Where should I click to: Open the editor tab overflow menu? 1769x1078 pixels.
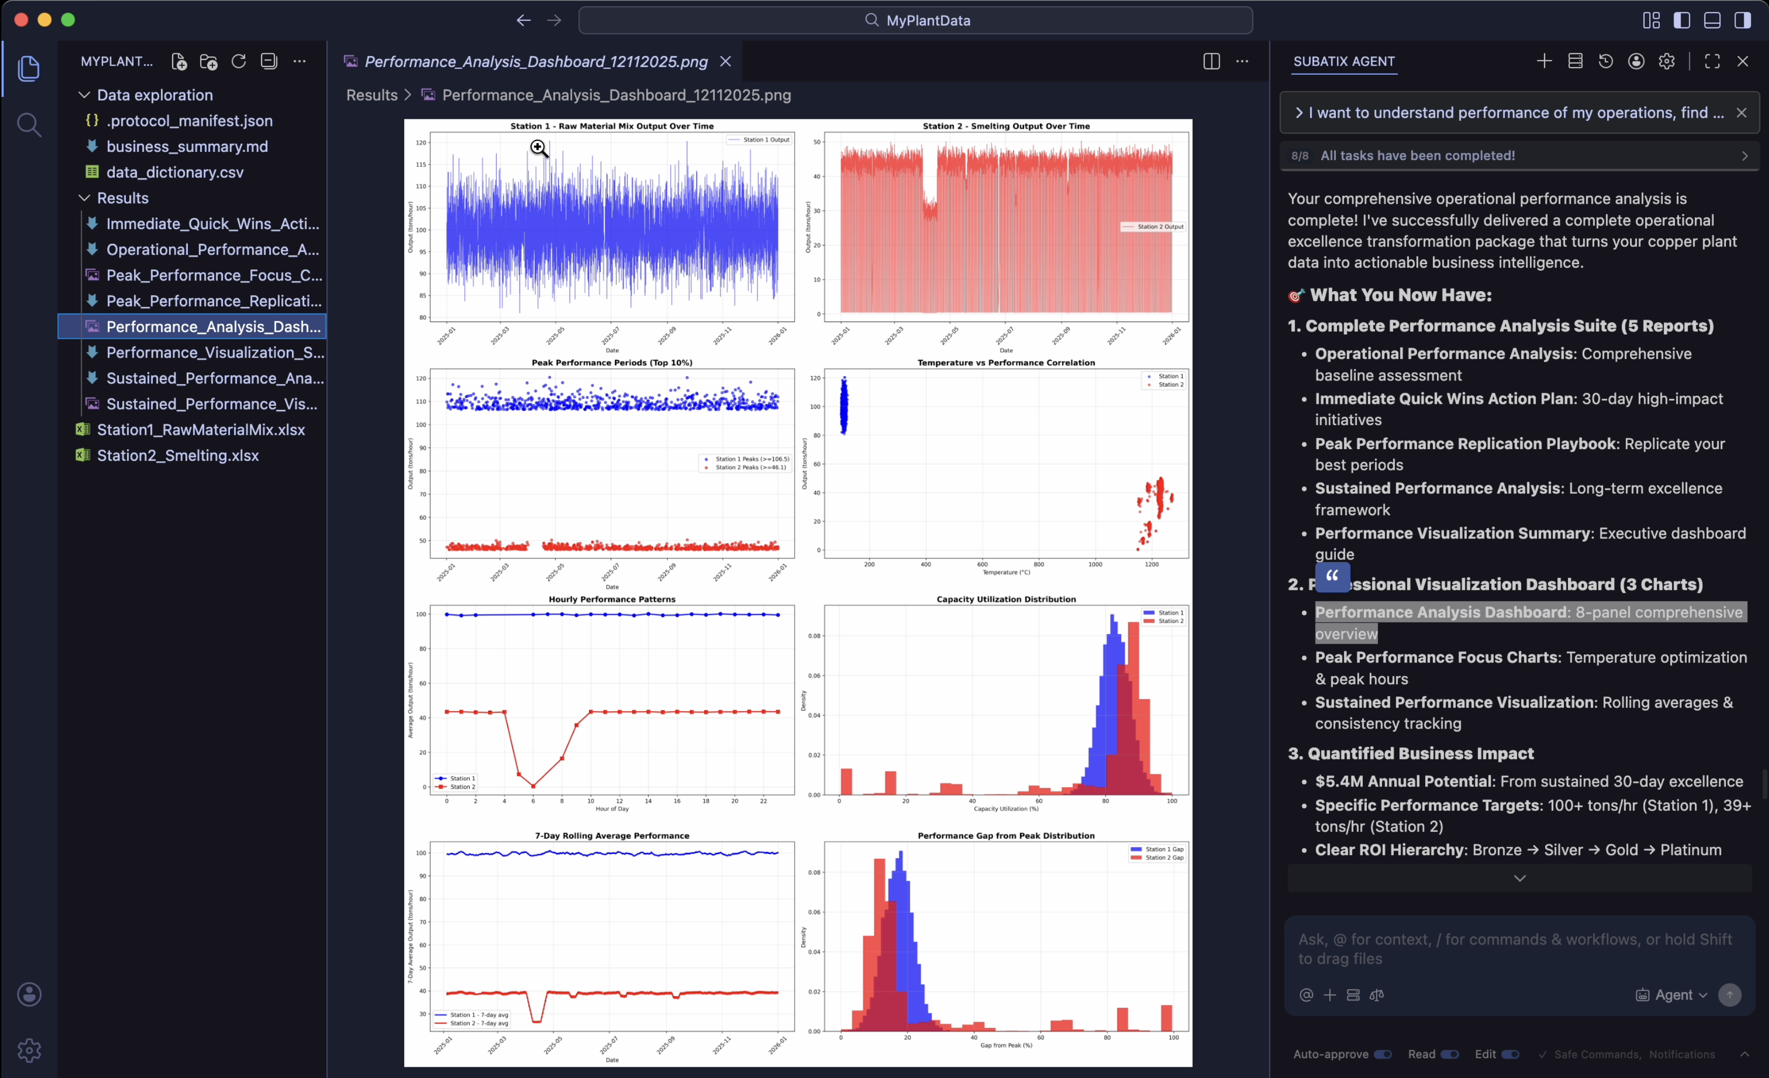tap(1243, 61)
